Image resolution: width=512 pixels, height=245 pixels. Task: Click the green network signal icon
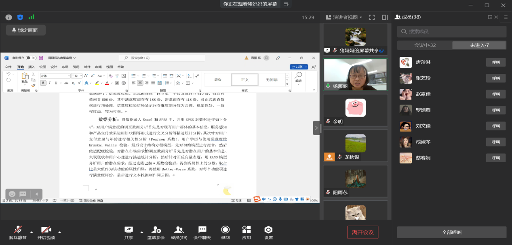coord(31,17)
